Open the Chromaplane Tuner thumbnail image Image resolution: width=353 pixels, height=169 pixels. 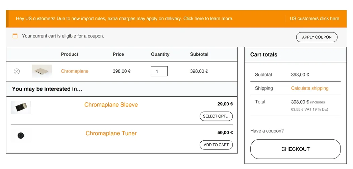[x=21, y=136]
